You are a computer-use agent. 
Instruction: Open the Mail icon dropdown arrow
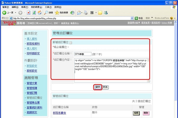(82, 13)
